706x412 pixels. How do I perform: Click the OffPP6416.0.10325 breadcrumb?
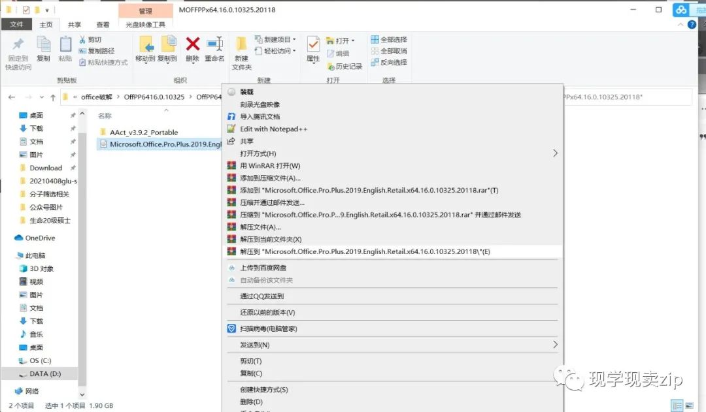tap(154, 97)
